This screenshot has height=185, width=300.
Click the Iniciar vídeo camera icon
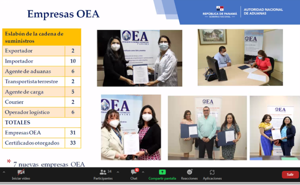click(x=21, y=172)
